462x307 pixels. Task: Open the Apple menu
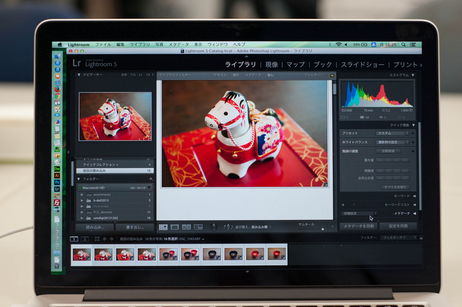[60, 44]
